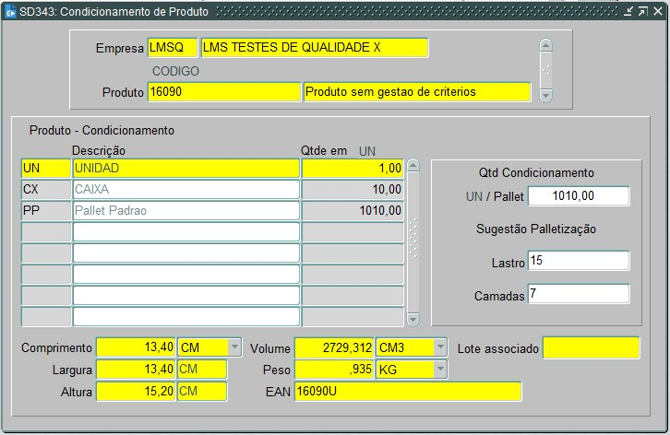Click the UN / Pallet field 1010,00
This screenshot has width=670, height=435.
coord(579,196)
